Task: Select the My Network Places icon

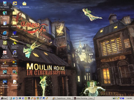Action: (5, 15)
